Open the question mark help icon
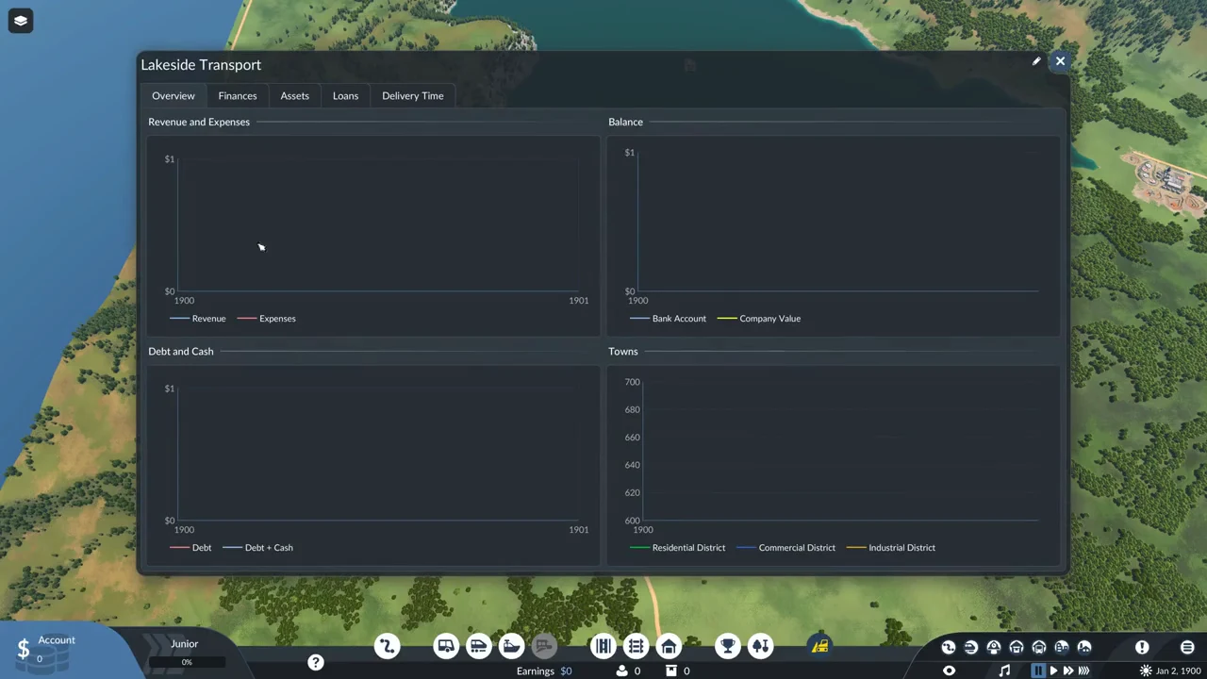The width and height of the screenshot is (1207, 679). tap(316, 663)
